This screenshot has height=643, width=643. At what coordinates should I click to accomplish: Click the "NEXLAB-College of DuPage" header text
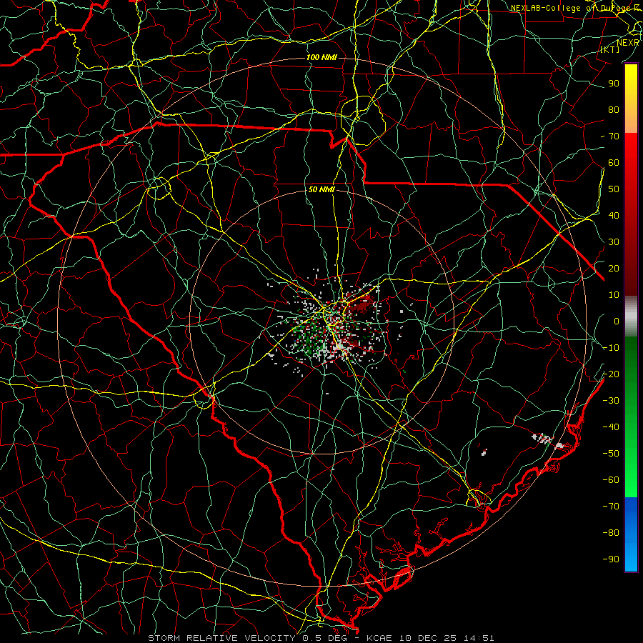pos(572,8)
